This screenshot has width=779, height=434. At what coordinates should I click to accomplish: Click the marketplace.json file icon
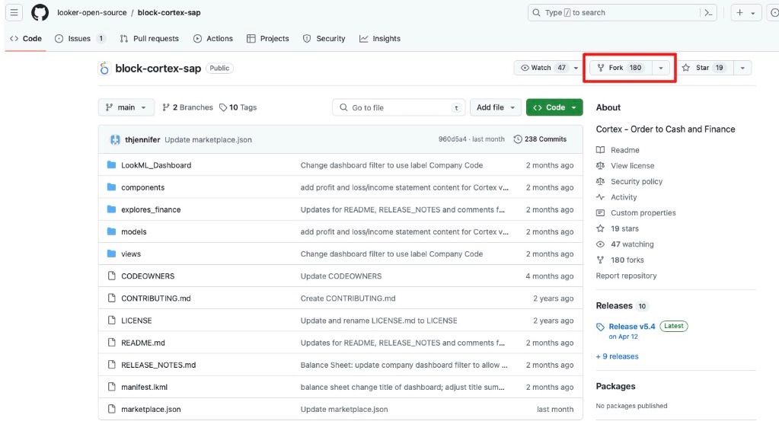point(111,409)
